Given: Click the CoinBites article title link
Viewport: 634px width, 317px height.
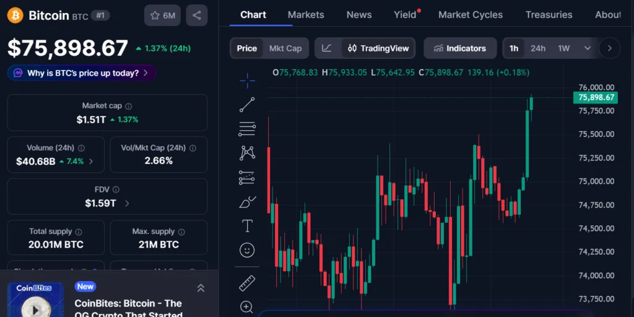Looking at the screenshot, I should (x=128, y=309).
